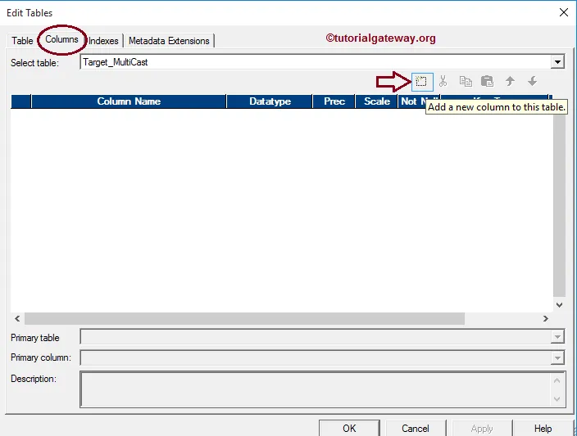Paste column icon in toolbar
Viewport: 577px width, 436px height.
point(487,82)
